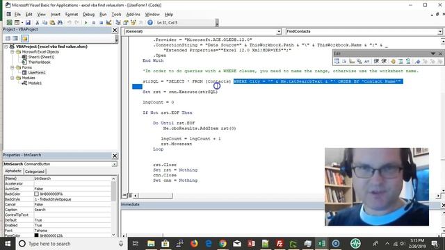Click the Windows Start button
Viewport: 445px width, 250px height.
pos(8,244)
